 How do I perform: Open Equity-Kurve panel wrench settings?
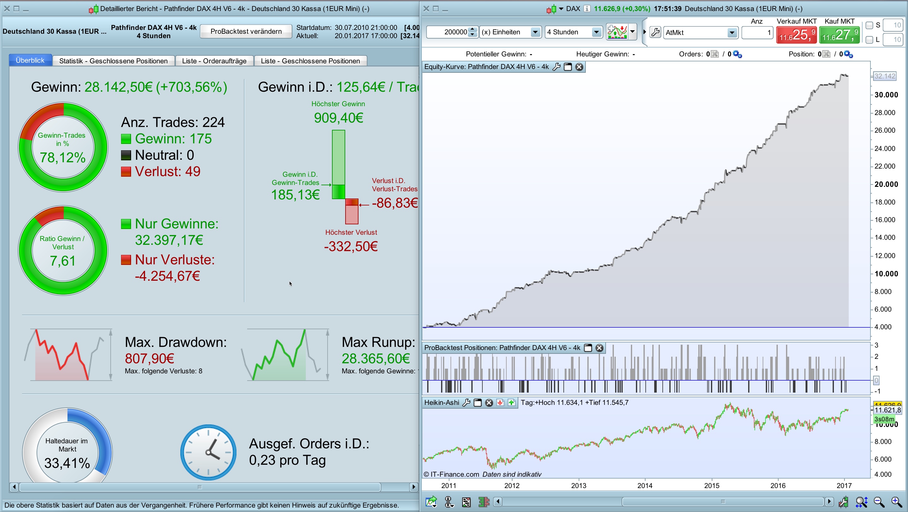[556, 67]
